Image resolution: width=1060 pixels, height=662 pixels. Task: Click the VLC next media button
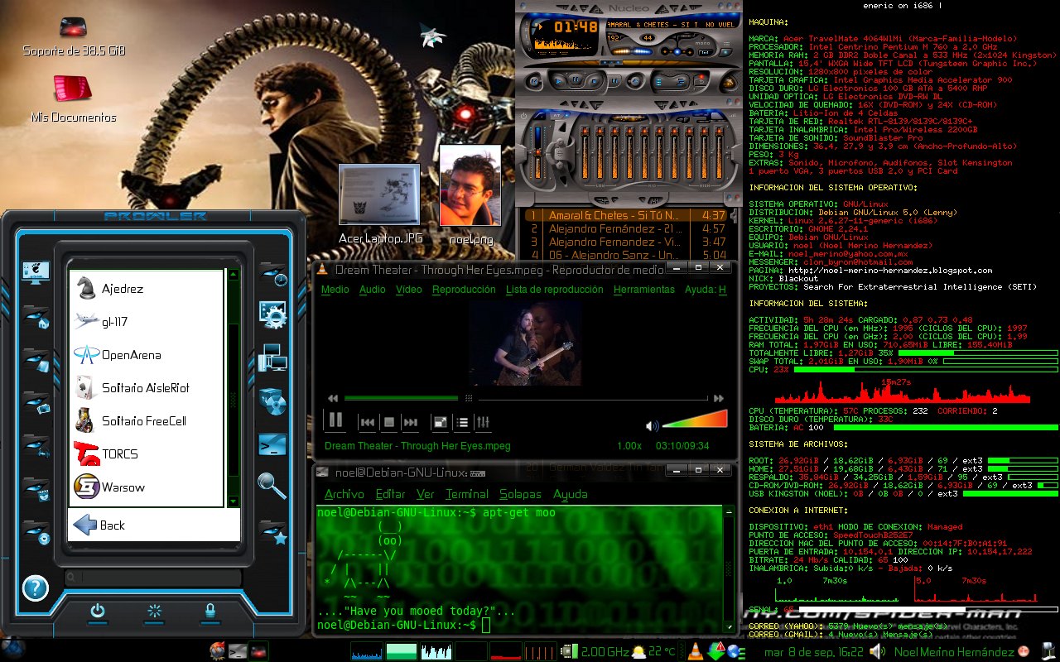(410, 422)
